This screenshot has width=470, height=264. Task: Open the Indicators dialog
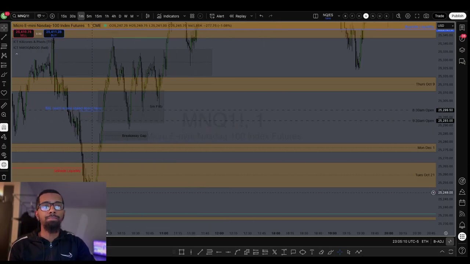[168, 16]
